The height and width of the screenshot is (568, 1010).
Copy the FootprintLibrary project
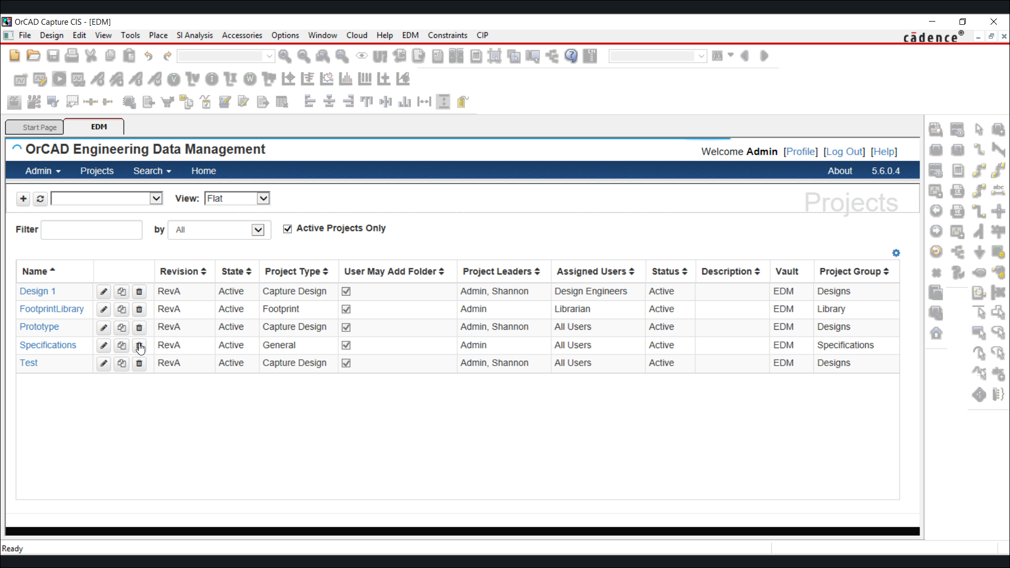[x=122, y=309]
